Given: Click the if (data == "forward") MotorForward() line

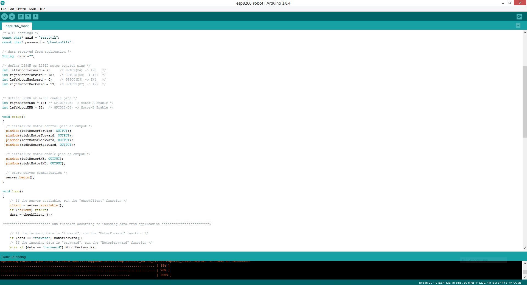Looking at the screenshot, I should point(46,238).
